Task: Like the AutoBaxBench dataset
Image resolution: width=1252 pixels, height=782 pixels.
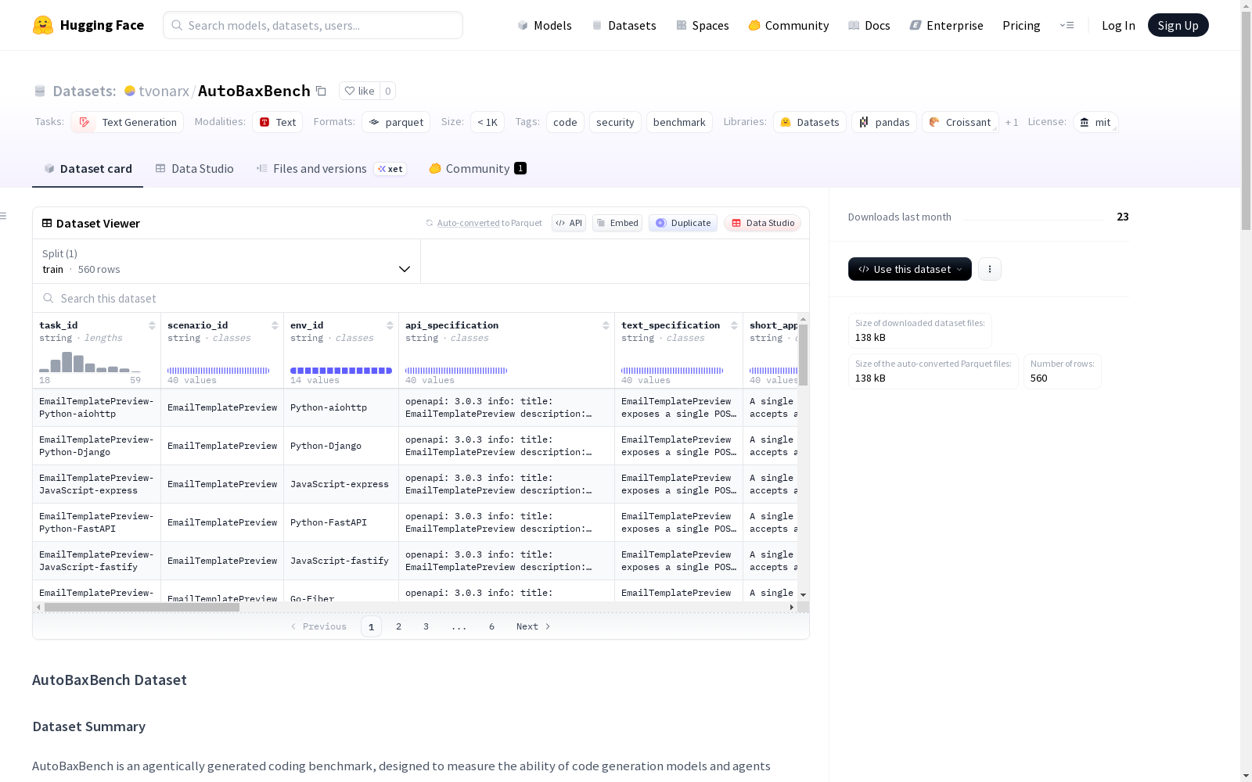Action: tap(360, 91)
